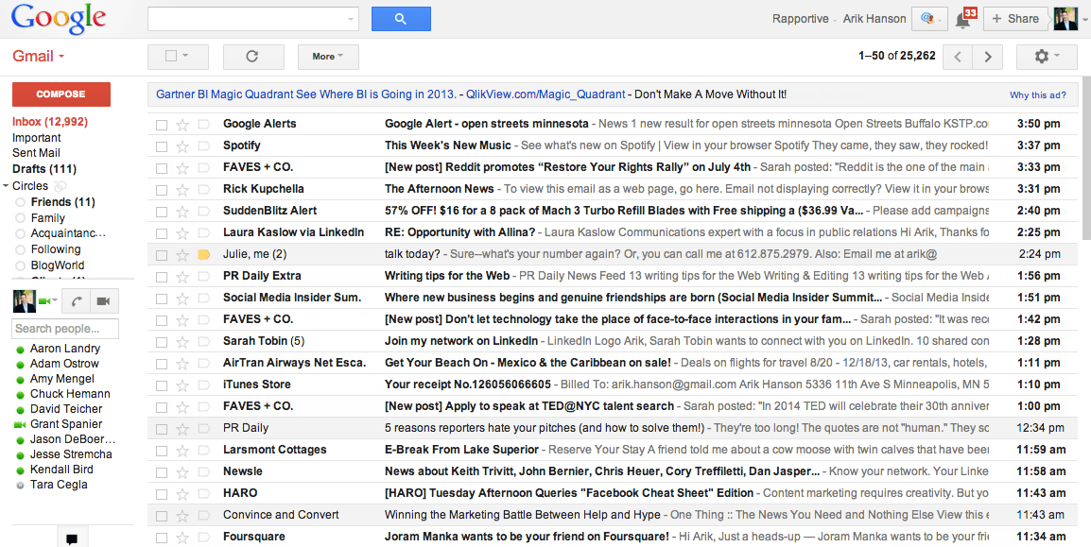Click the Compose button
This screenshot has height=547, width=1091.
click(61, 94)
